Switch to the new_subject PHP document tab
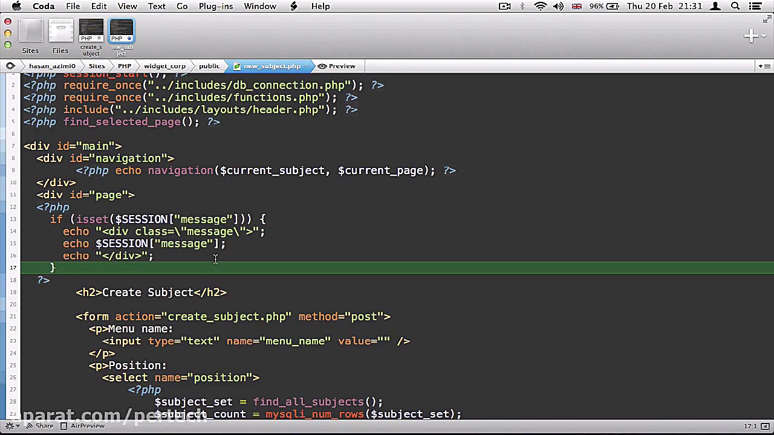 (x=121, y=37)
